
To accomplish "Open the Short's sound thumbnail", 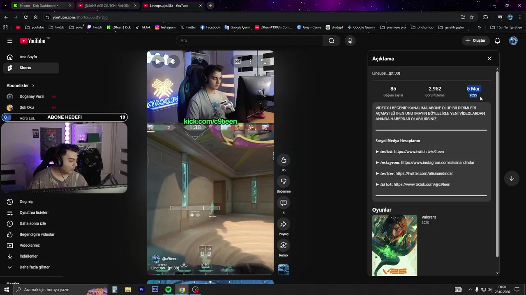I will tap(284, 270).
